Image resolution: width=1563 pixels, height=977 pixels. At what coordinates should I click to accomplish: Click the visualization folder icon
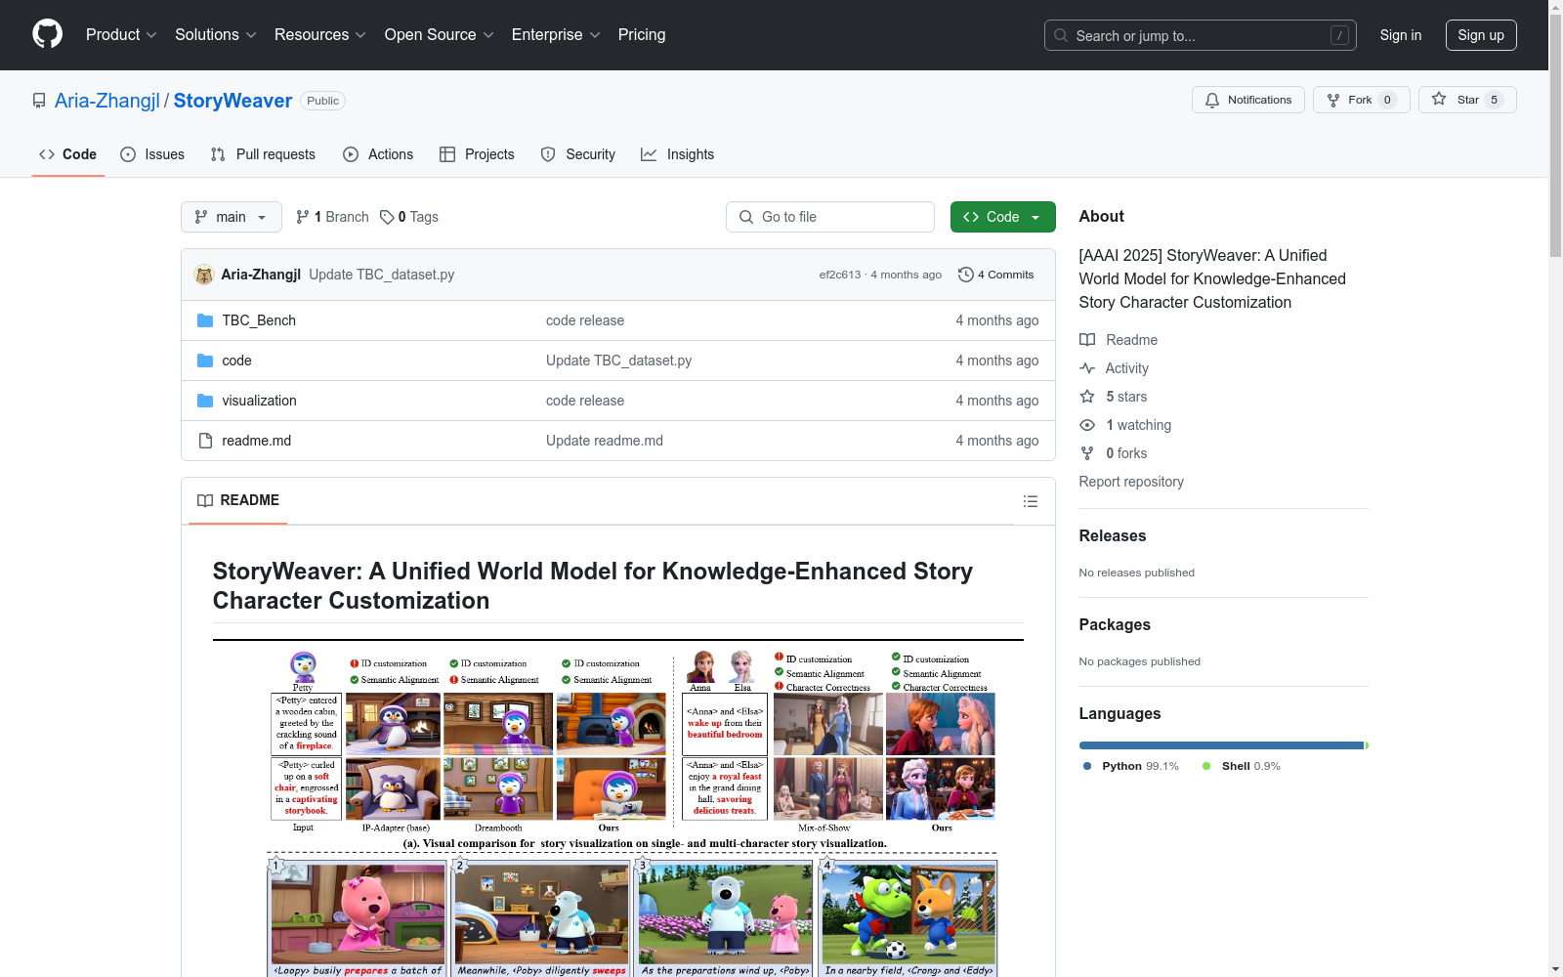205,401
